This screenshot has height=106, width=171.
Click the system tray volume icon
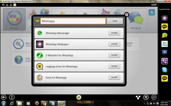154,104
